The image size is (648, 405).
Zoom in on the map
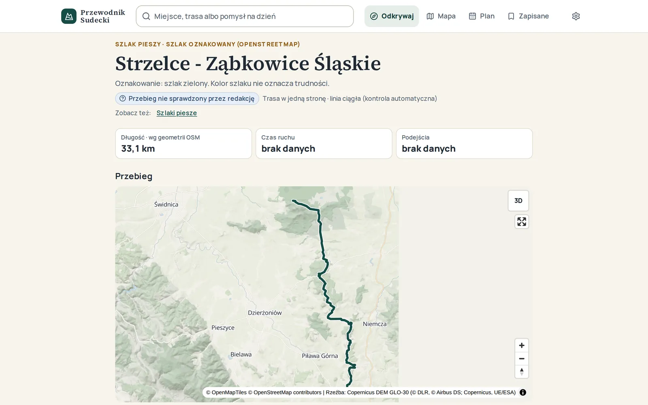522,345
